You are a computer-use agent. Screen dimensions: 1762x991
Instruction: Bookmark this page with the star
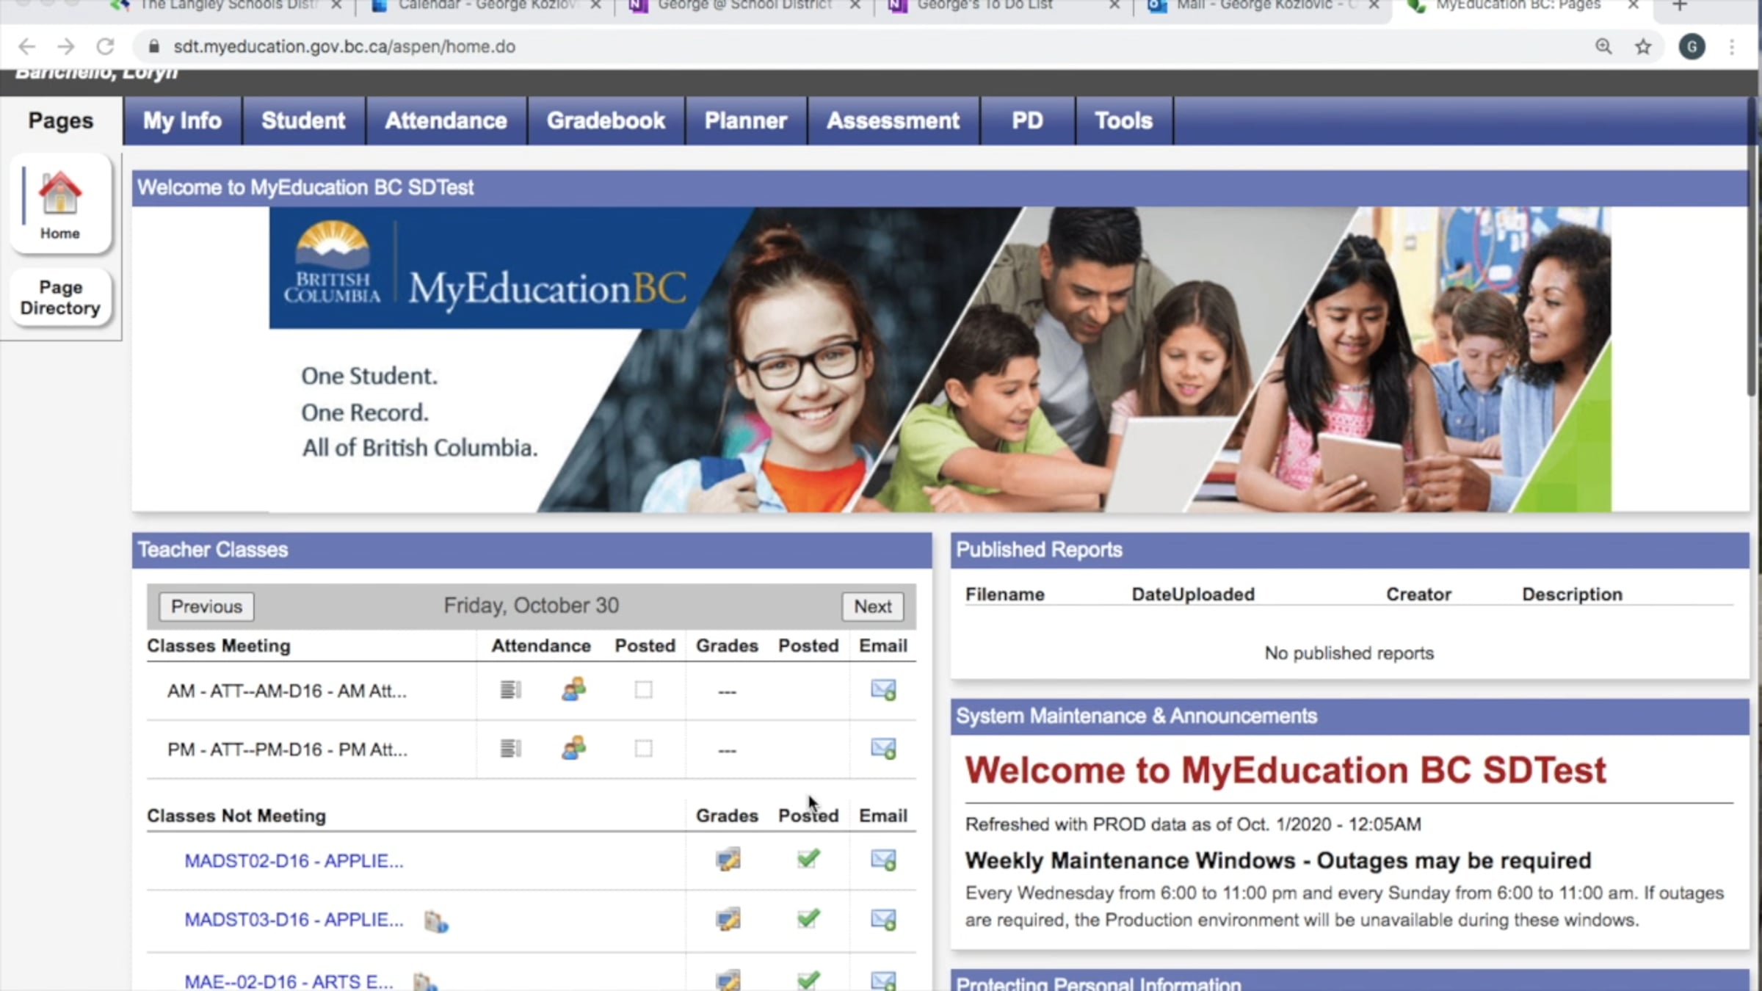(1643, 47)
